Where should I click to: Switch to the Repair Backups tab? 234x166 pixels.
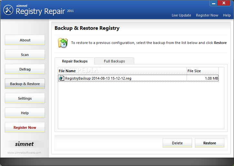click(75, 61)
